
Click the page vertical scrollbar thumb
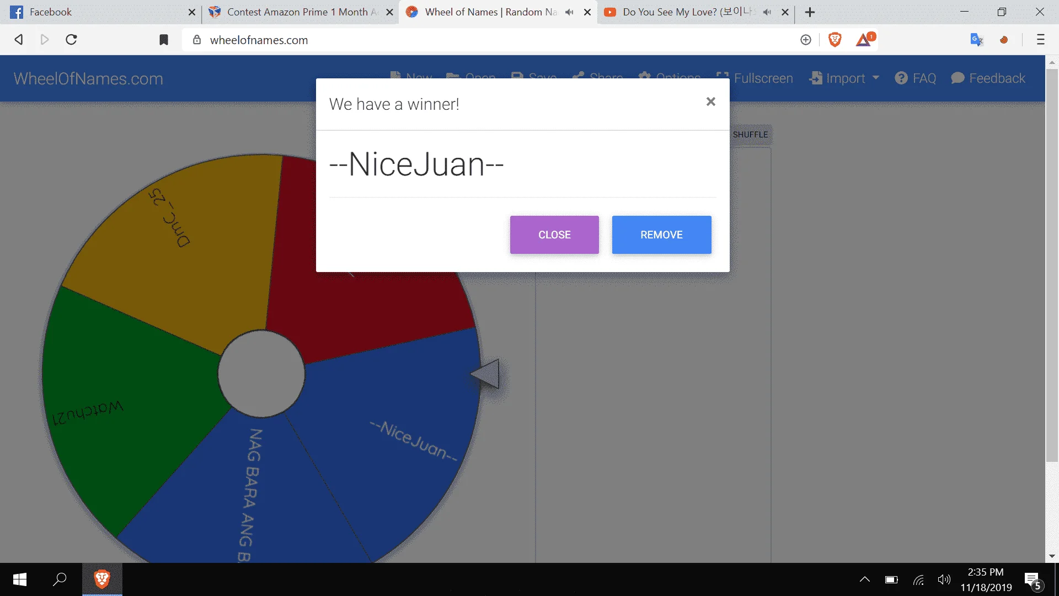point(1052,265)
